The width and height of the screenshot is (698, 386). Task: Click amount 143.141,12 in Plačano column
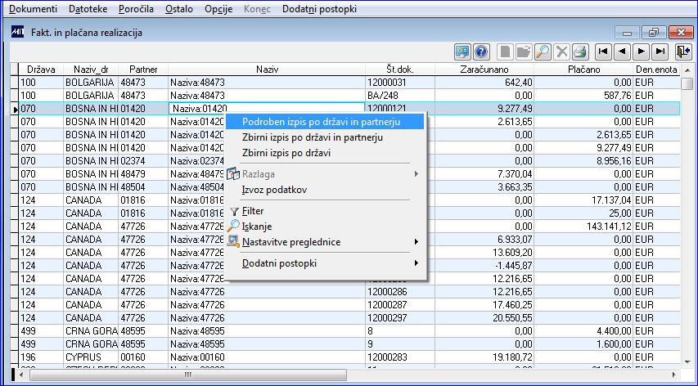click(x=584, y=227)
